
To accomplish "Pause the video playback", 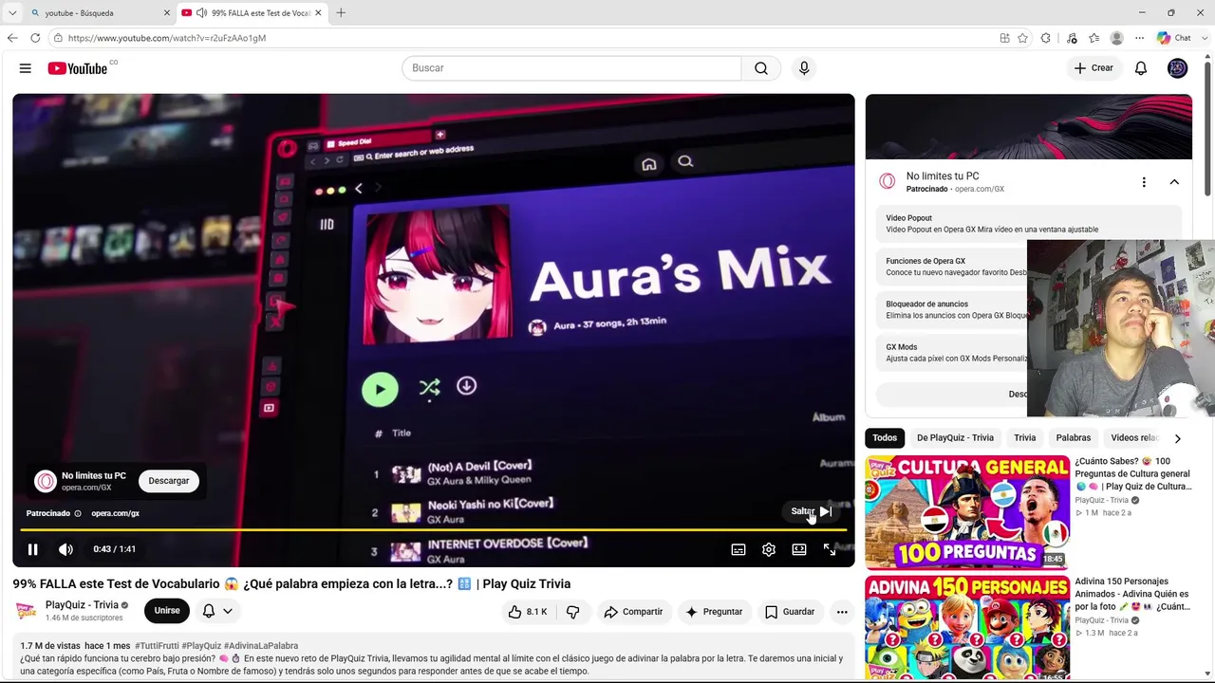I will coord(32,549).
